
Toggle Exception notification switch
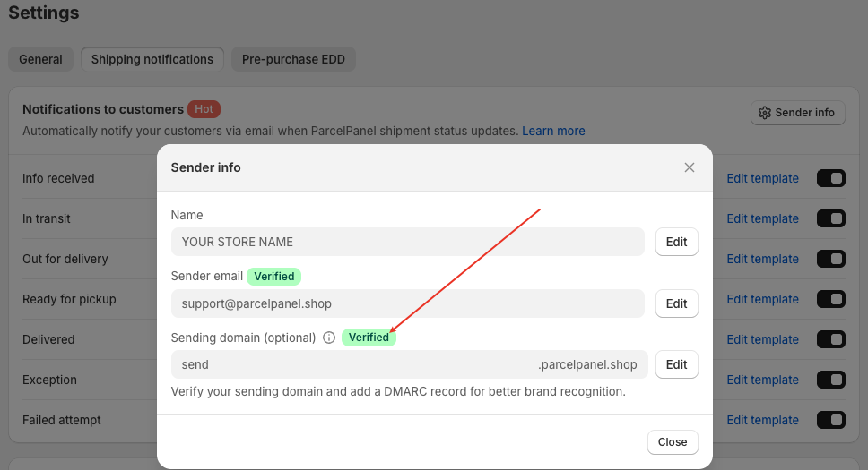831,380
